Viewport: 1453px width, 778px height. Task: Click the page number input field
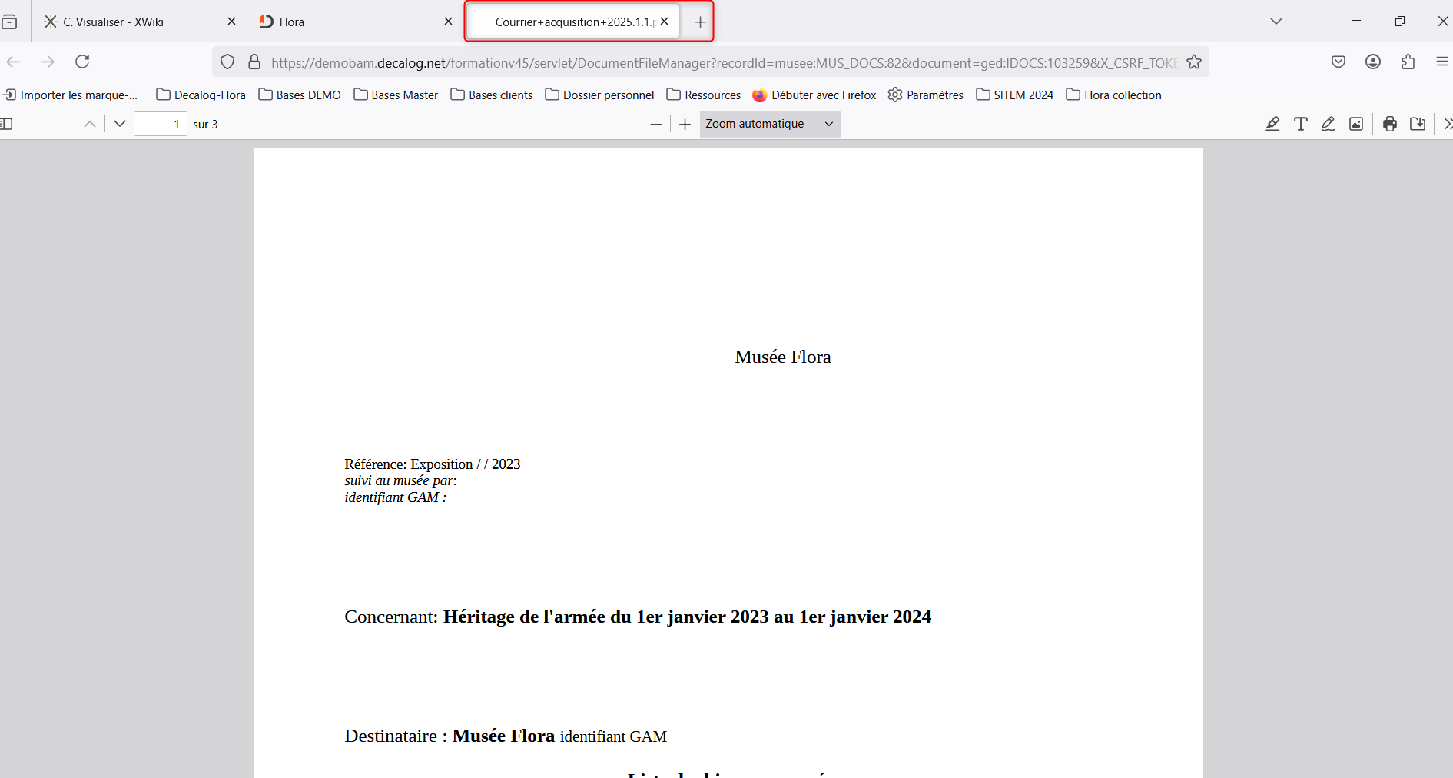coord(160,124)
